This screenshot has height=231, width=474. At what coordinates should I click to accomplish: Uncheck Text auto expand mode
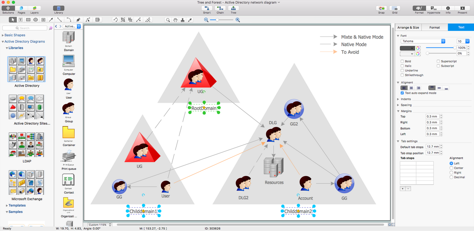click(x=402, y=93)
